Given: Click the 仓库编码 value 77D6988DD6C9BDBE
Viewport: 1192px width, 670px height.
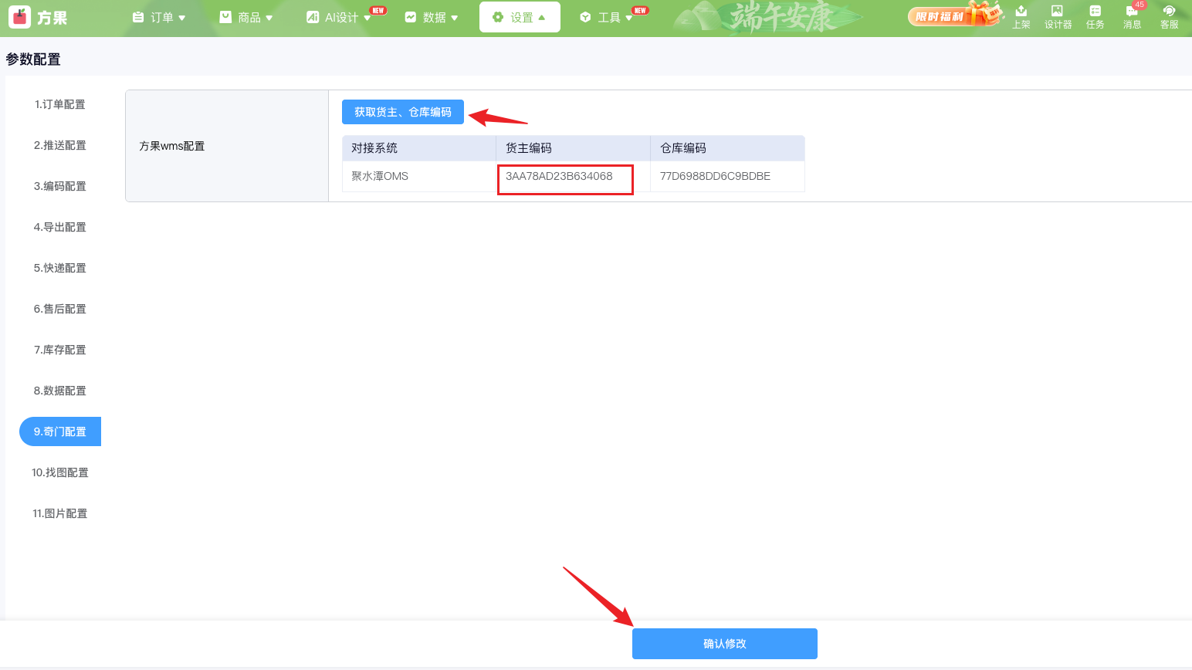Looking at the screenshot, I should pyautogui.click(x=715, y=176).
